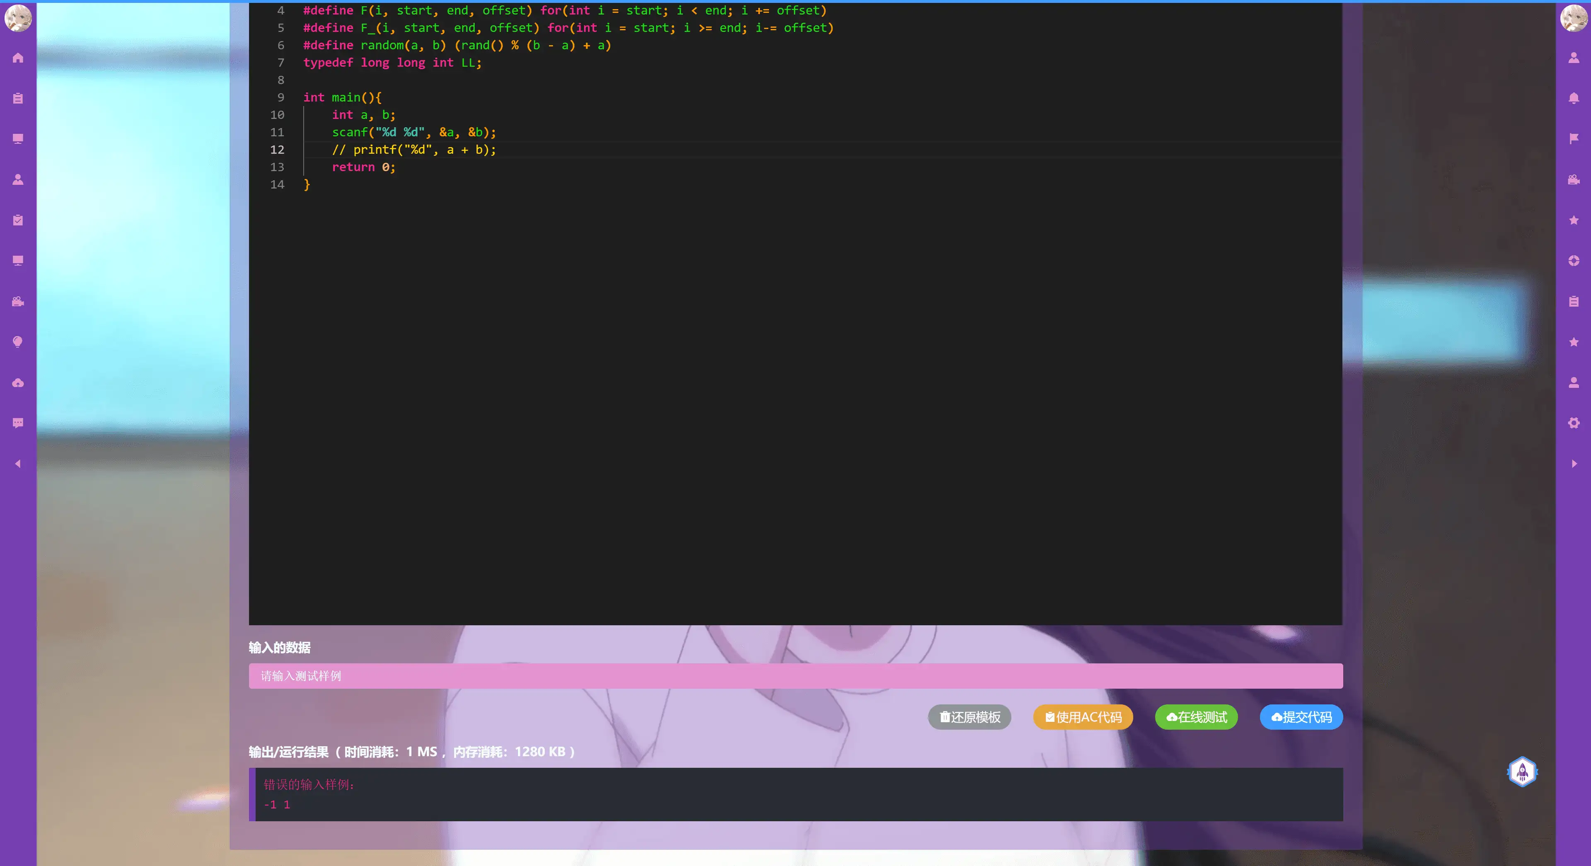Click the 请输入测试样例 test input field
This screenshot has height=866, width=1591.
pos(795,676)
